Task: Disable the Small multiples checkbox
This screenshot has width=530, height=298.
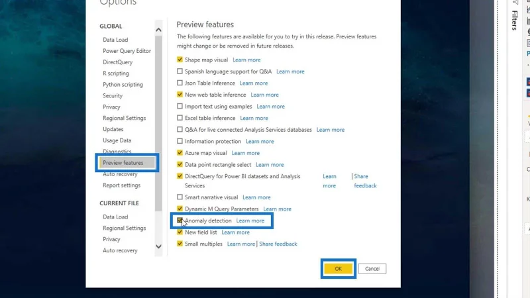Action: [180, 244]
